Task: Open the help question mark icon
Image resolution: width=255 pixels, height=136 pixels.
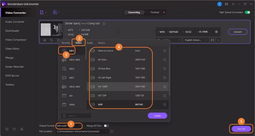Action: (x=14, y=129)
